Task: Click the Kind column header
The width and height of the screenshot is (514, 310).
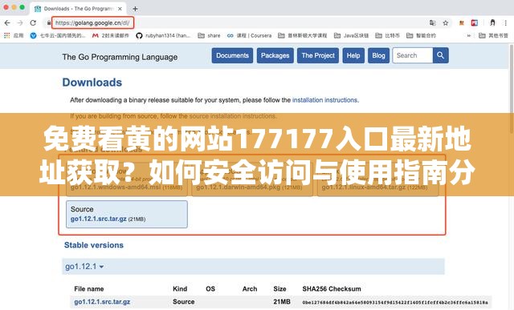Action: point(180,288)
